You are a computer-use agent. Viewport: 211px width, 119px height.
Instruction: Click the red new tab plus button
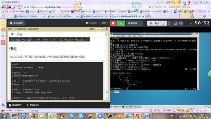(x=148, y=16)
